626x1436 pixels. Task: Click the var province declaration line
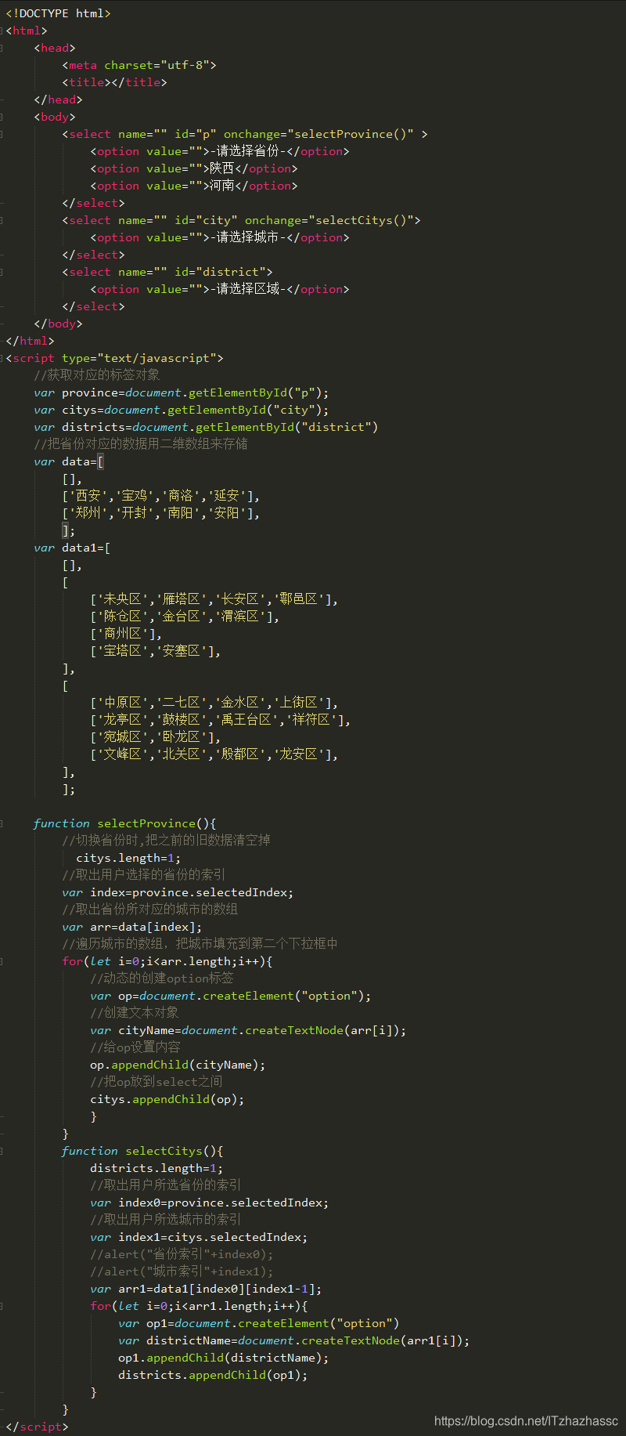182,392
